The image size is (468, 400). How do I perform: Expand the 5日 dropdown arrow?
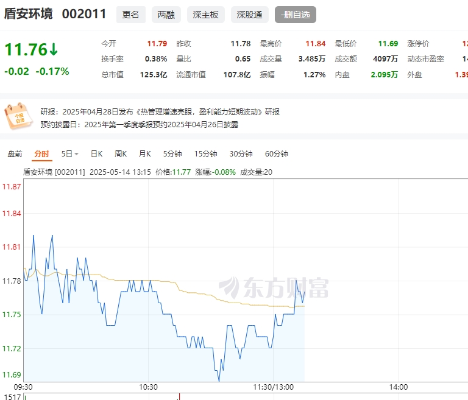(76, 154)
